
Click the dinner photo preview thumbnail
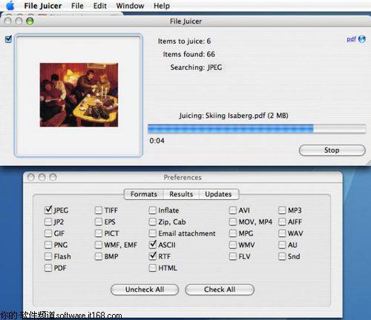click(79, 95)
